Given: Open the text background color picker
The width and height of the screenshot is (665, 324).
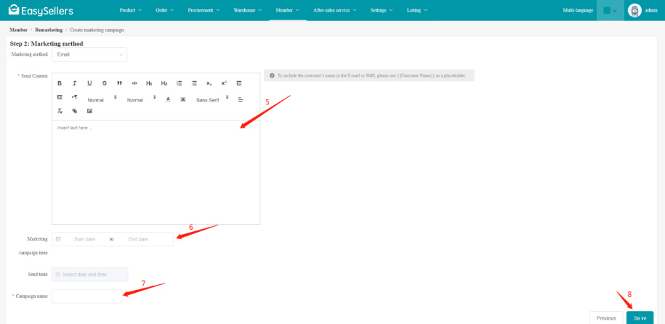Looking at the screenshot, I should point(183,99).
